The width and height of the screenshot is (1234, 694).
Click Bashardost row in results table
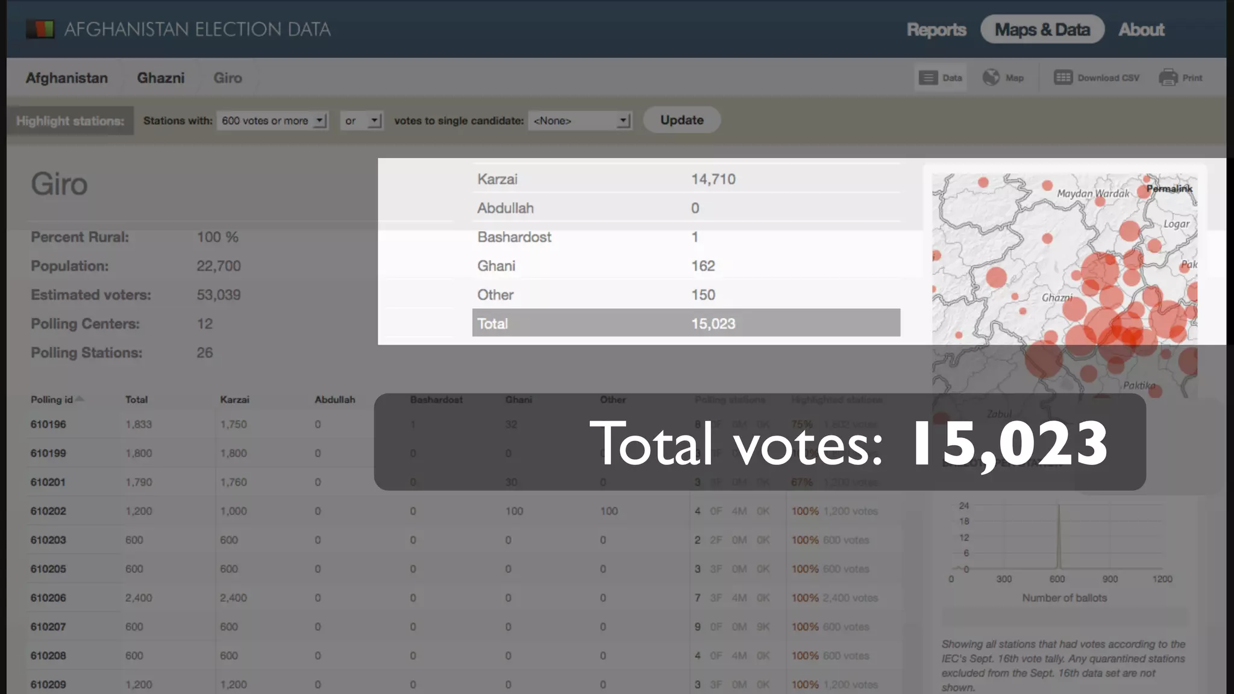[x=686, y=237]
